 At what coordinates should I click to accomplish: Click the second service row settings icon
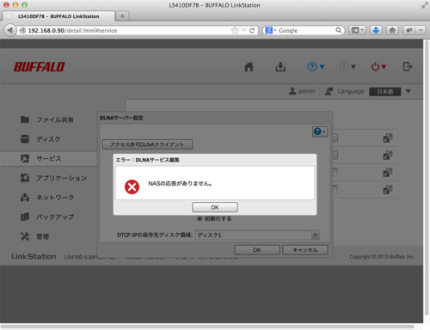(388, 156)
